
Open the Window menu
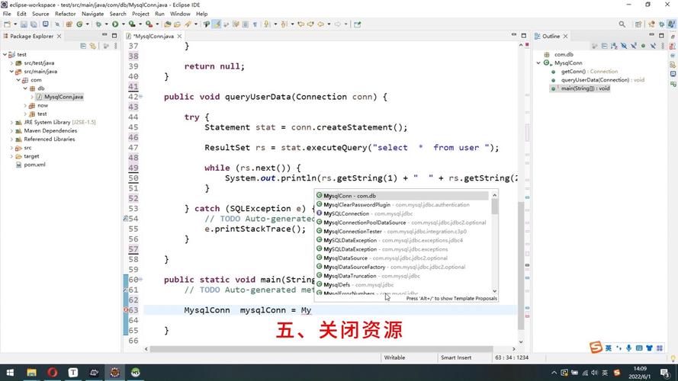tap(180, 14)
